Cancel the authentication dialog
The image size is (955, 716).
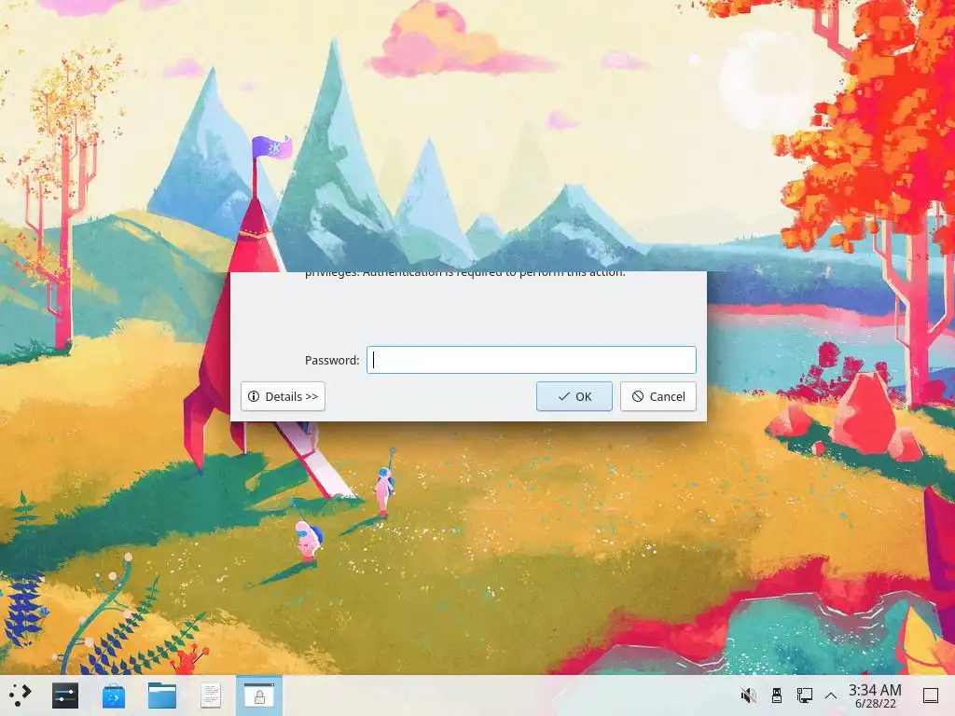[x=658, y=396]
